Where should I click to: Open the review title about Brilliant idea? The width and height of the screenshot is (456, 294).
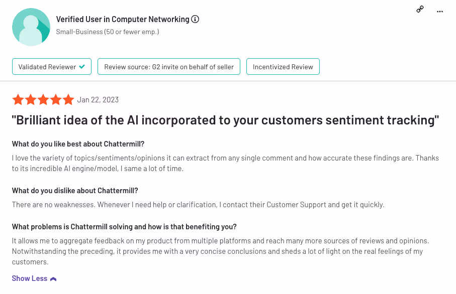[225, 120]
